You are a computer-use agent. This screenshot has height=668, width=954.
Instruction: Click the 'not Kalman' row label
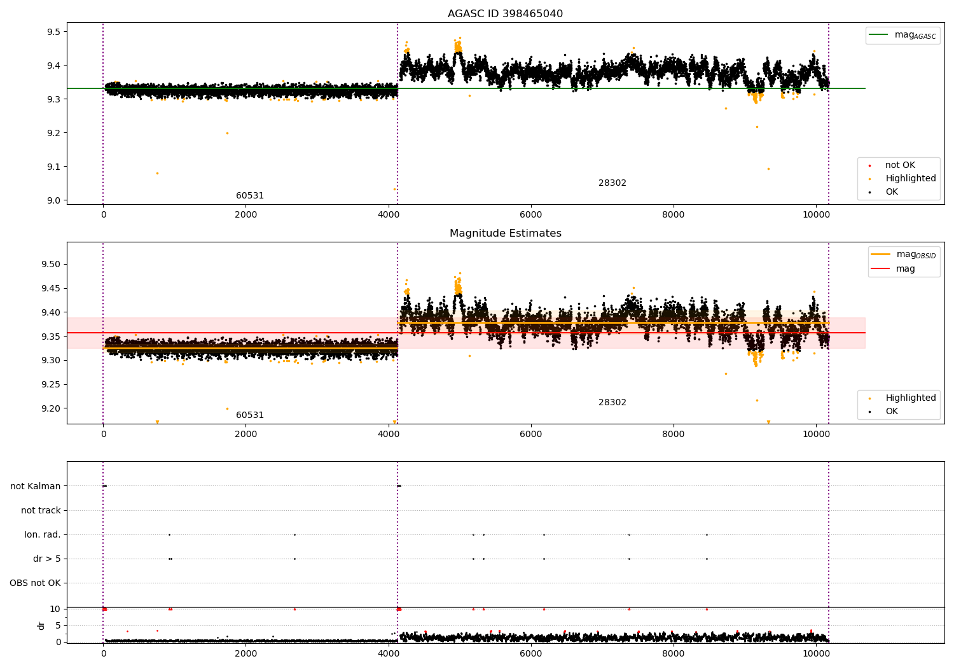pos(36,487)
